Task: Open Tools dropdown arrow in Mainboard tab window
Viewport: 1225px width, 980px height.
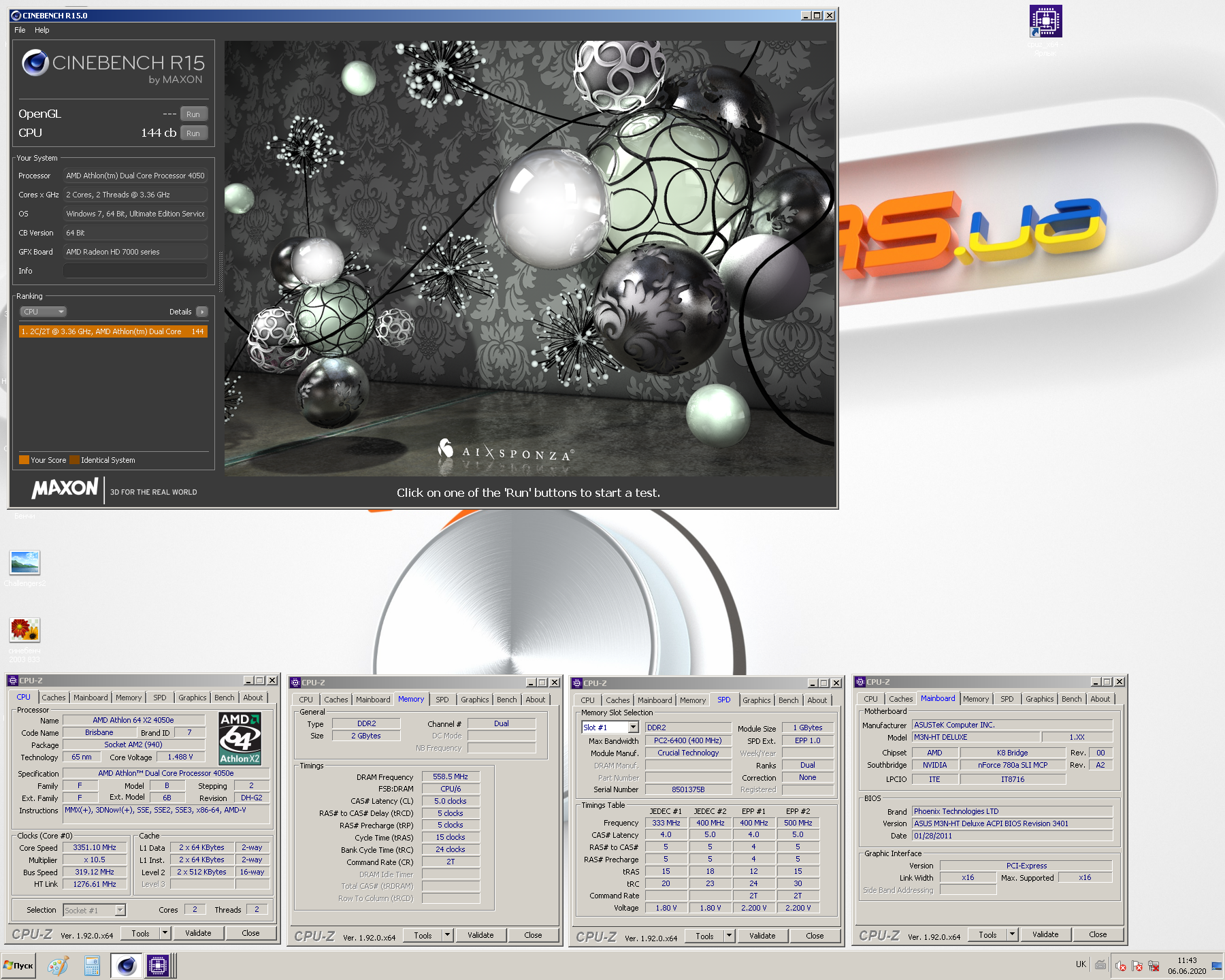Action: coord(1012,934)
